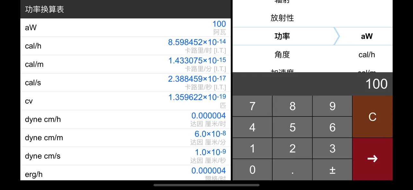Tap the displayed input value 100
Viewport: 413px width, 190px height.
375,84
